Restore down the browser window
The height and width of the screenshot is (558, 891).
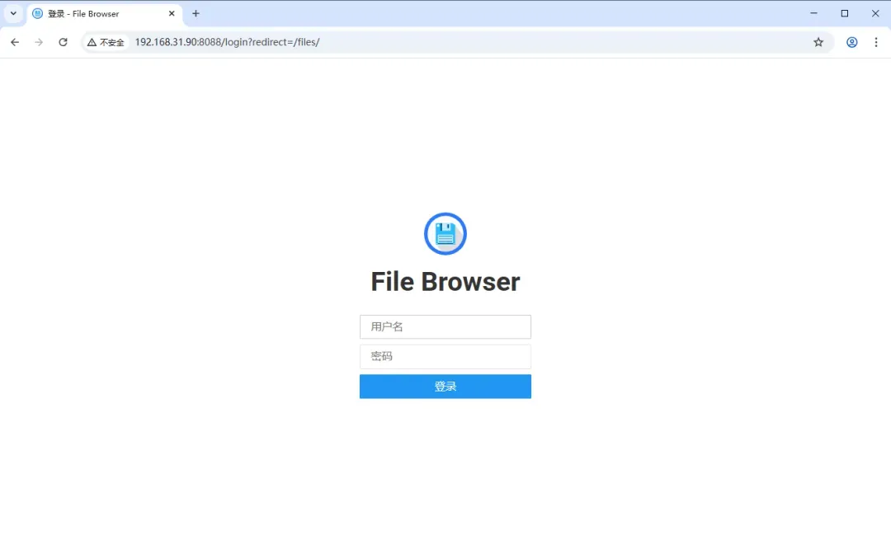[844, 13]
